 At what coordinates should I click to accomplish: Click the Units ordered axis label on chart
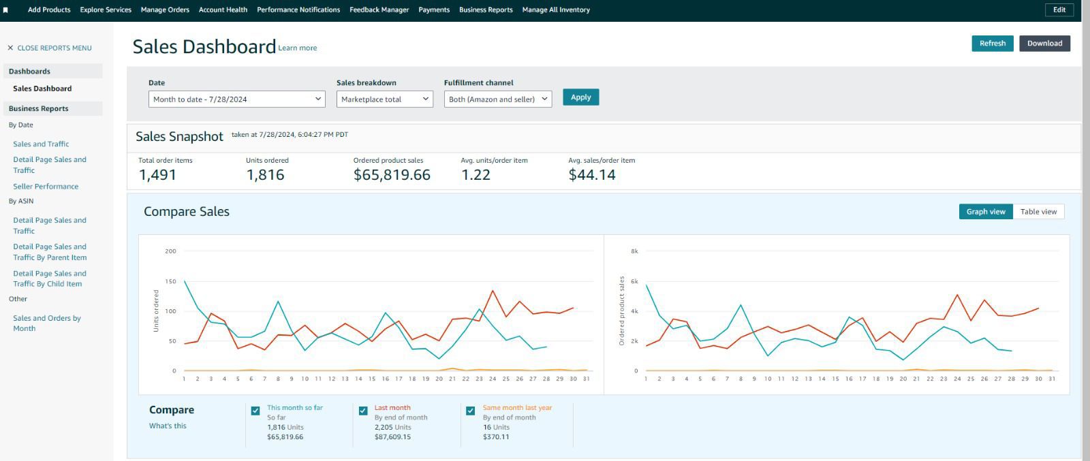(x=156, y=311)
